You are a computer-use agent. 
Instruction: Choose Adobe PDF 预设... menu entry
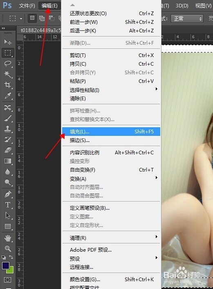point(111,250)
